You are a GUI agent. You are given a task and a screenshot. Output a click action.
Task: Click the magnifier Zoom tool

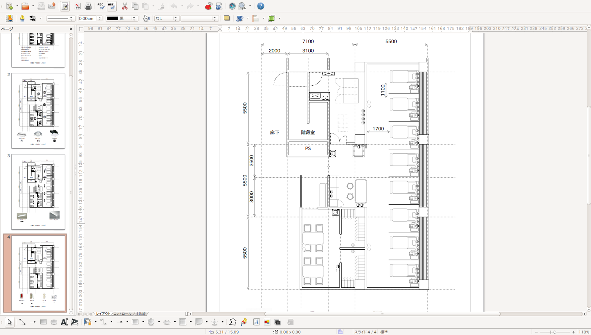(242, 6)
